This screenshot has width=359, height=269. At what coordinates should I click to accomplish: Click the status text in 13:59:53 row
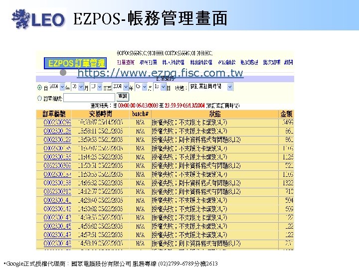[x=196, y=140]
